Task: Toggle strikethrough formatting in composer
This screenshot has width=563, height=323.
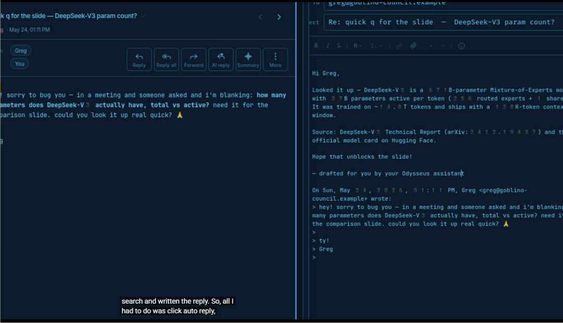Action: 339,45
